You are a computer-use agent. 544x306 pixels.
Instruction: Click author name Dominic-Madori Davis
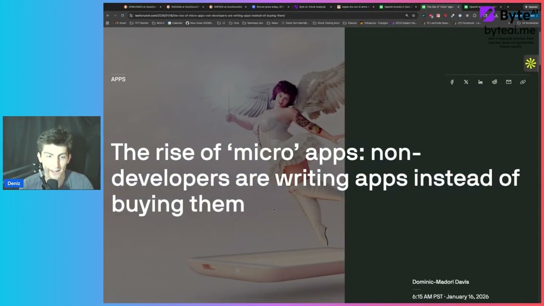point(441,282)
